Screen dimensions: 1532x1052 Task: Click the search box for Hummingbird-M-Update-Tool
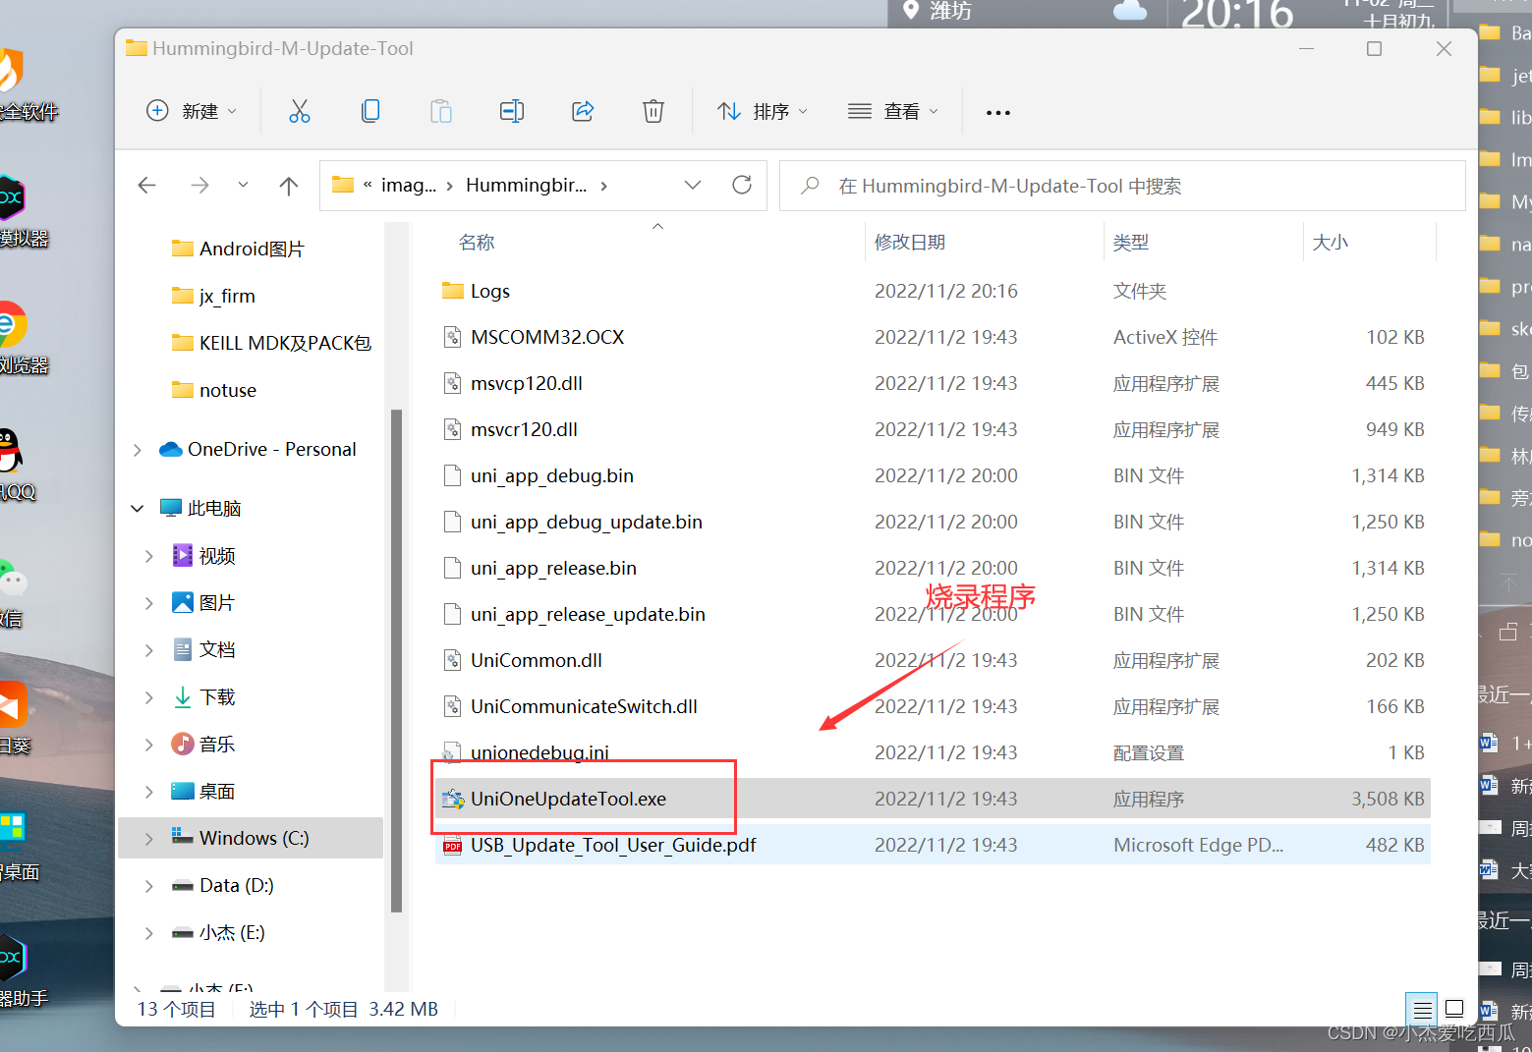tap(1122, 186)
